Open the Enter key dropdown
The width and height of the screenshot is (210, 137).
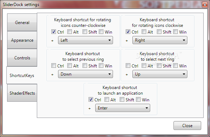(x=123, y=108)
